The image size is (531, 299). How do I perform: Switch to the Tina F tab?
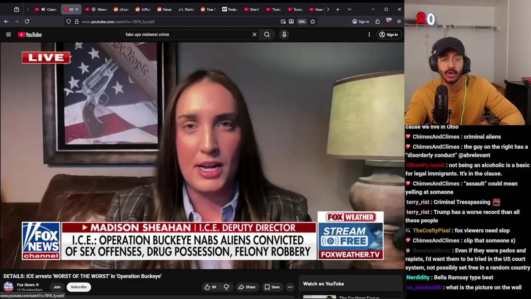(x=208, y=9)
